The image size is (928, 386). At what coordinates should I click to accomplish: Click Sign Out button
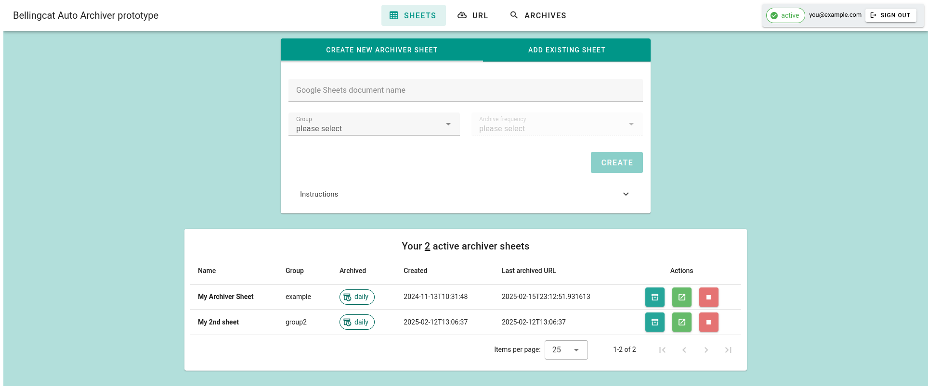click(x=891, y=15)
